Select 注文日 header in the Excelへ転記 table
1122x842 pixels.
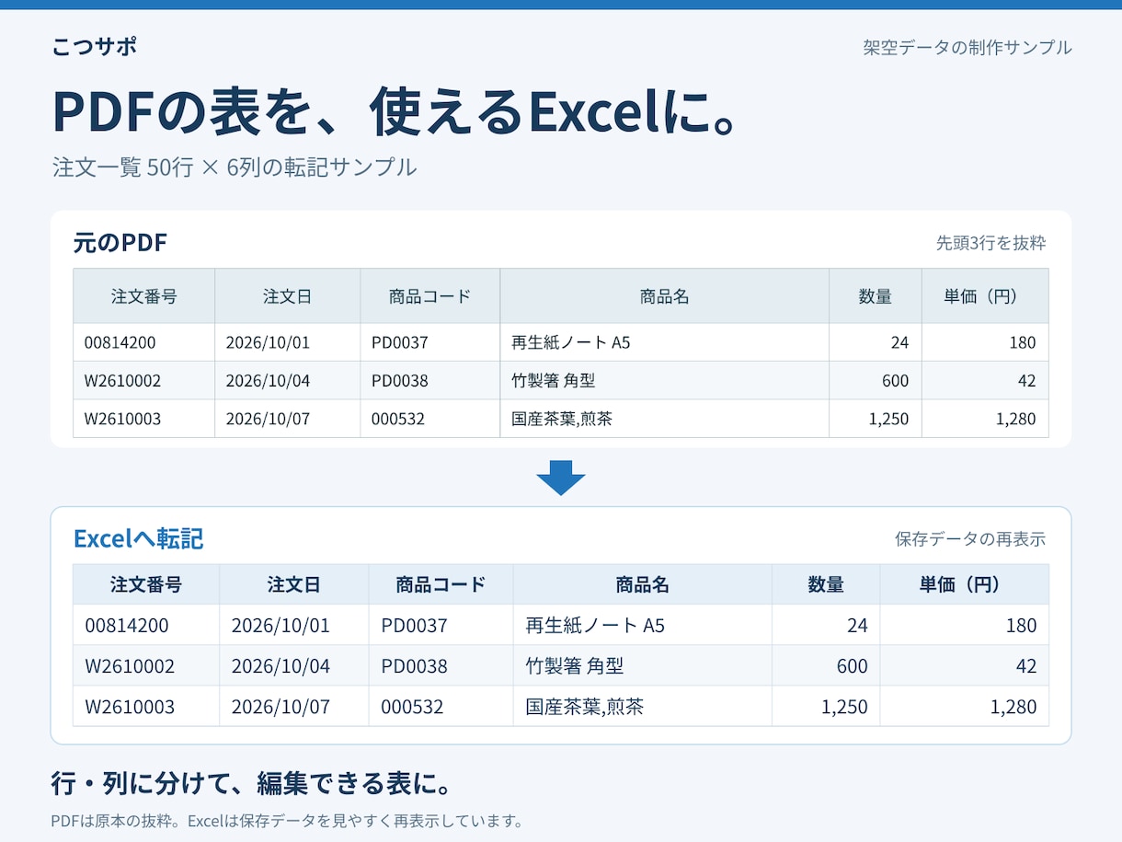tap(294, 584)
